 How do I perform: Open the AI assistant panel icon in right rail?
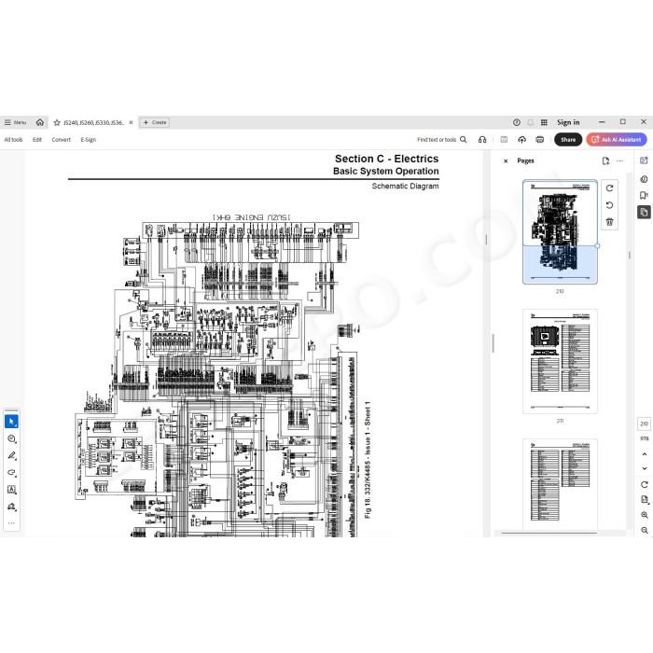point(644,160)
